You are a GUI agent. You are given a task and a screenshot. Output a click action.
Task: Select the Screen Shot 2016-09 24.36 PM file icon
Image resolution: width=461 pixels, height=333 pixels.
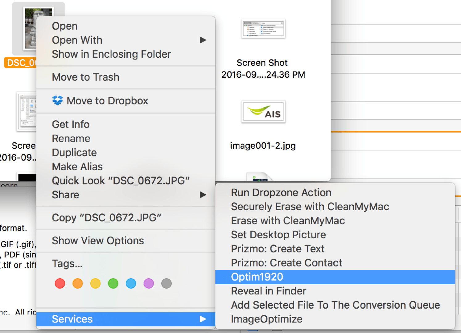point(263,29)
